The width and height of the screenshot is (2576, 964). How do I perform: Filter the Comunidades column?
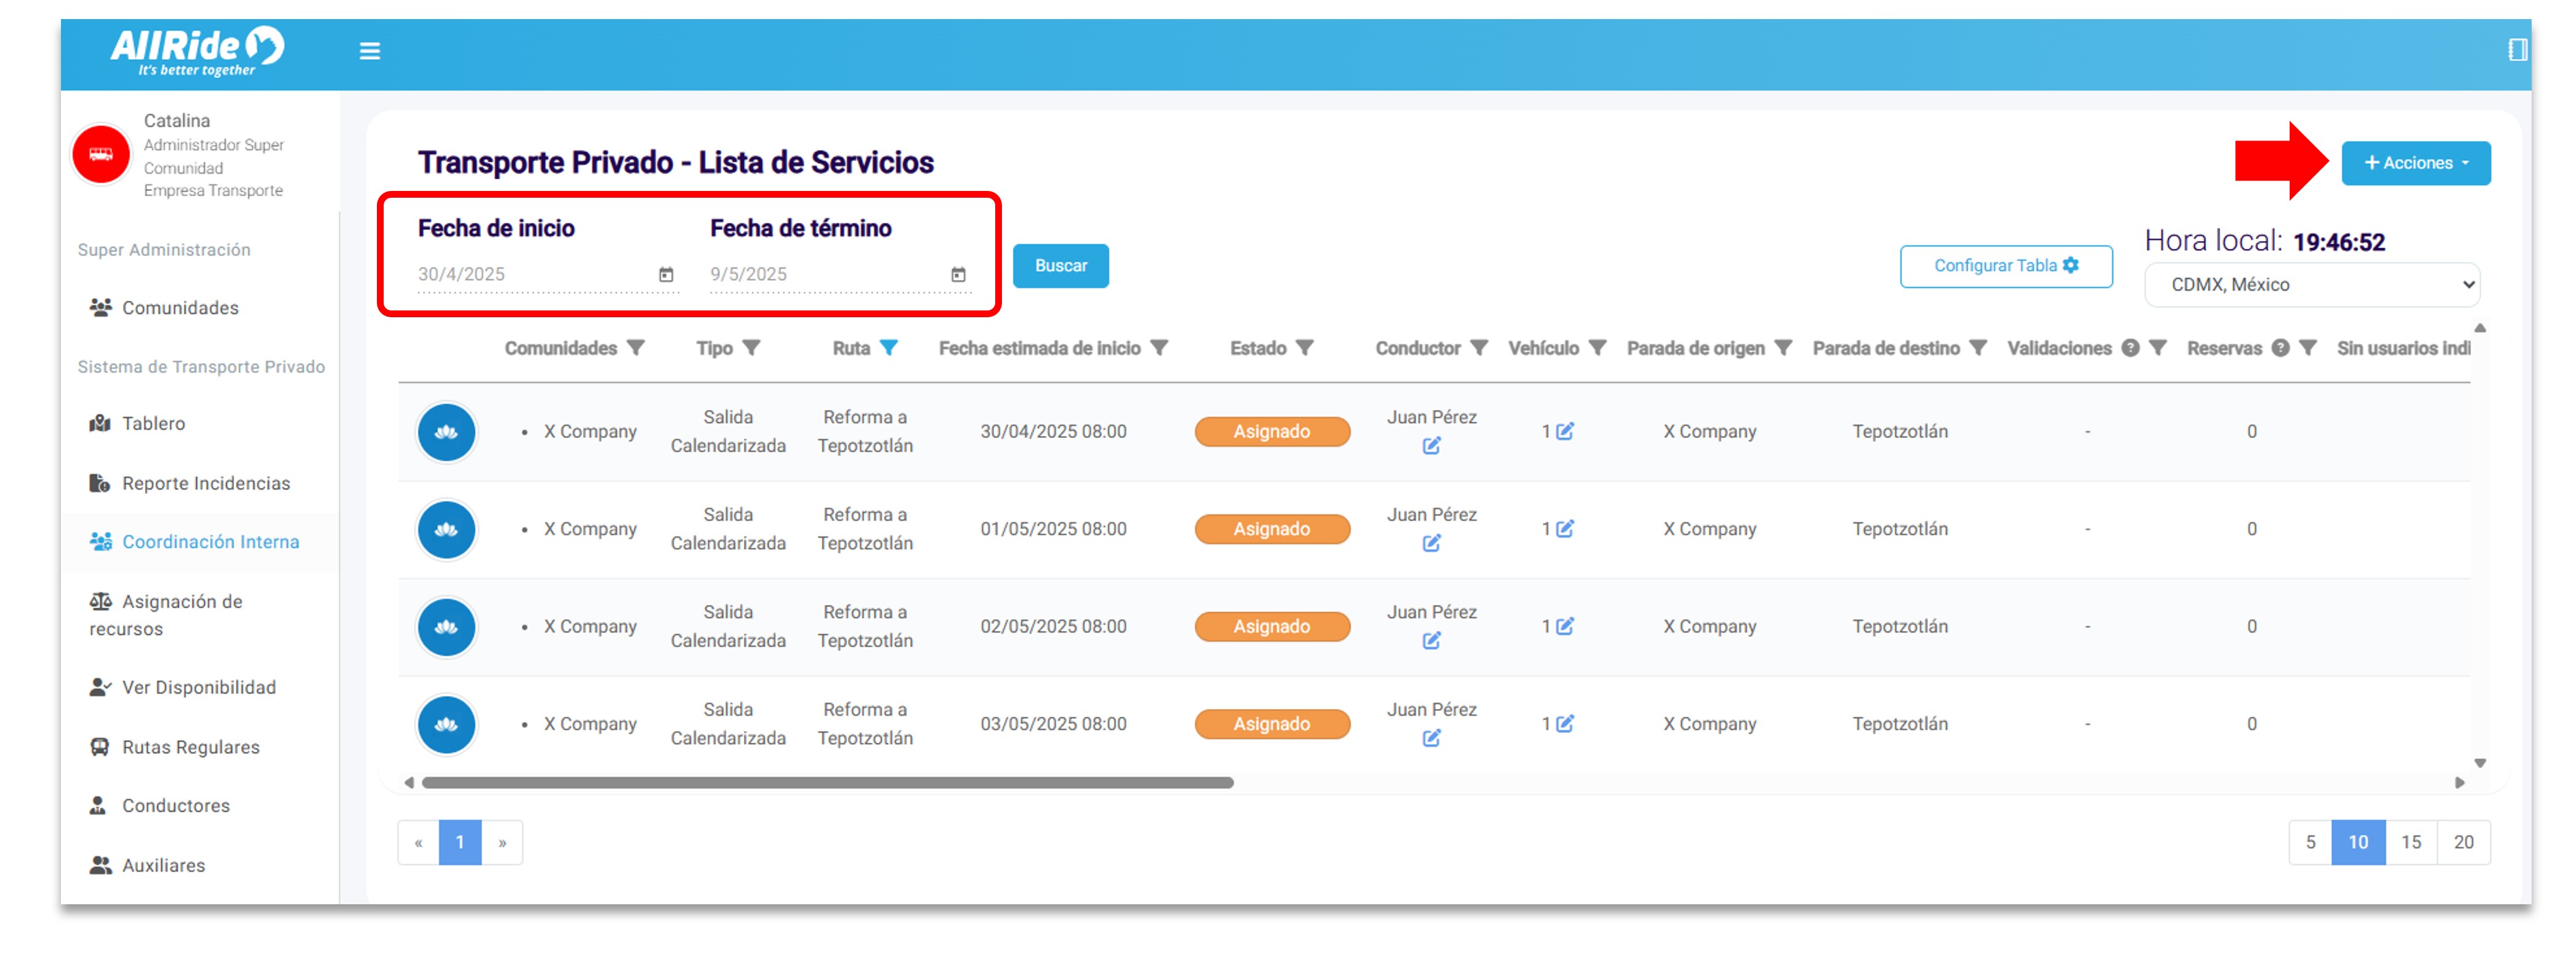pyautogui.click(x=636, y=348)
